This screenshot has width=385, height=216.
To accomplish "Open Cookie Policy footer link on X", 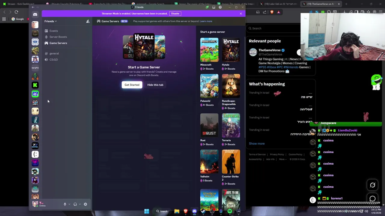I will coord(295,154).
